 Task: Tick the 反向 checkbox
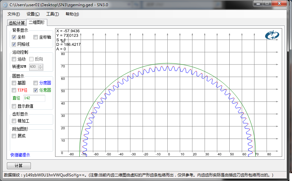tap(31, 59)
